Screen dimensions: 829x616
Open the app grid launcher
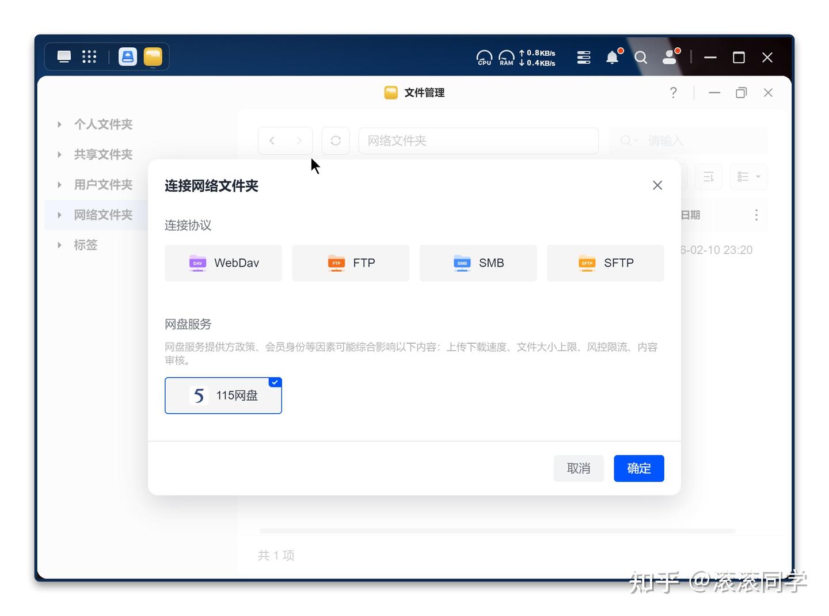(89, 56)
